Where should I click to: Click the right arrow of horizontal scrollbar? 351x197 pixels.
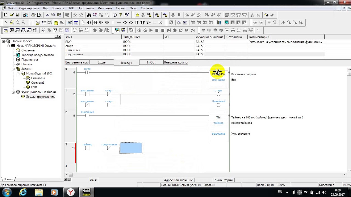point(345,174)
